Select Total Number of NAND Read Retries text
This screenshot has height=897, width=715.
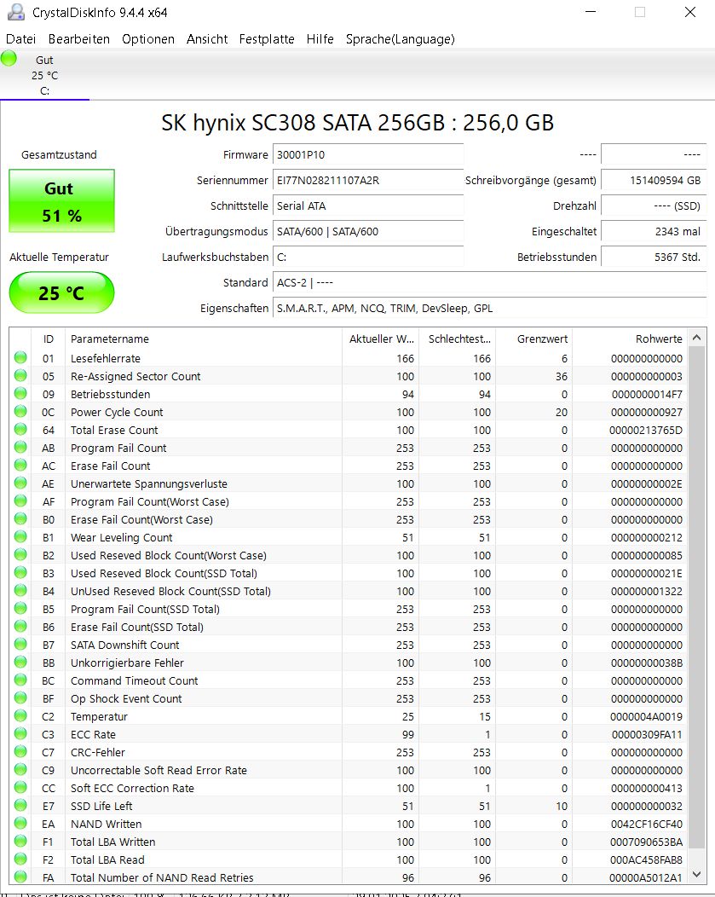162,877
